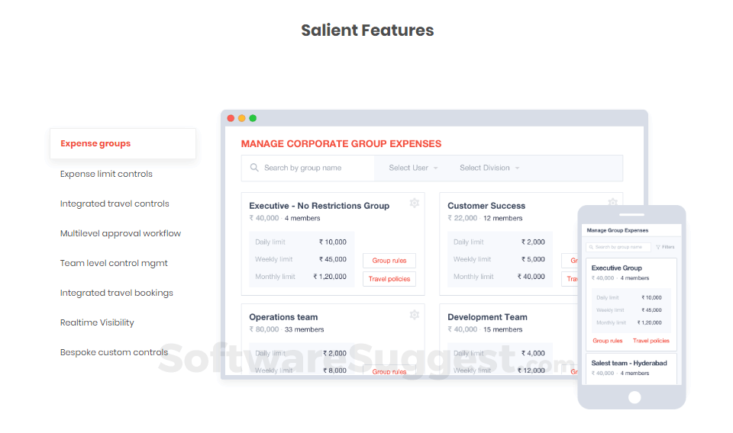The height and width of the screenshot is (433, 733).
Task: Switch to Expense limit controls feature
Action: click(106, 174)
